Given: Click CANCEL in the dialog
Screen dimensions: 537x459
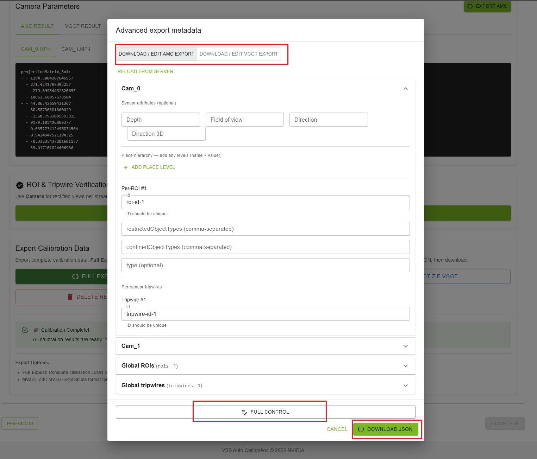Looking at the screenshot, I should pyautogui.click(x=337, y=429).
